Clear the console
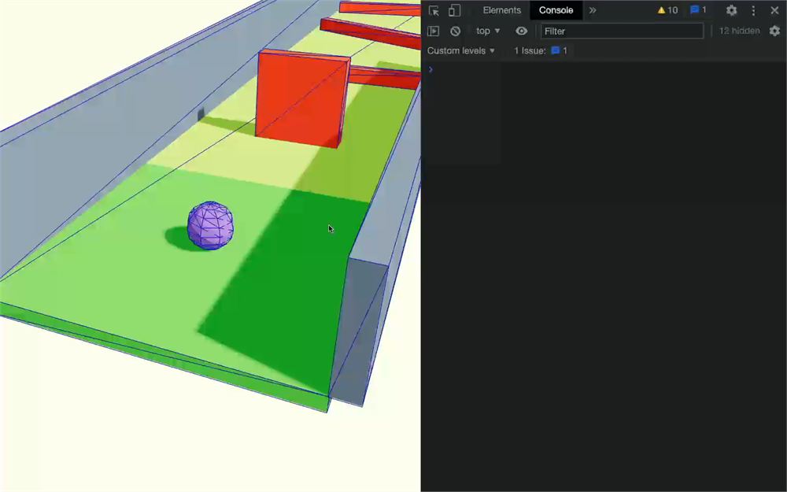Image resolution: width=787 pixels, height=492 pixels. (455, 31)
